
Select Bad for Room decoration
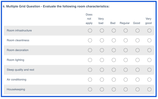pyautogui.click(x=114, y=50)
